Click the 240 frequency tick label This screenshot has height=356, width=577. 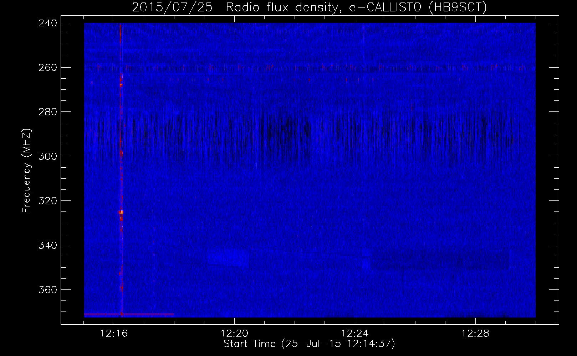click(48, 23)
